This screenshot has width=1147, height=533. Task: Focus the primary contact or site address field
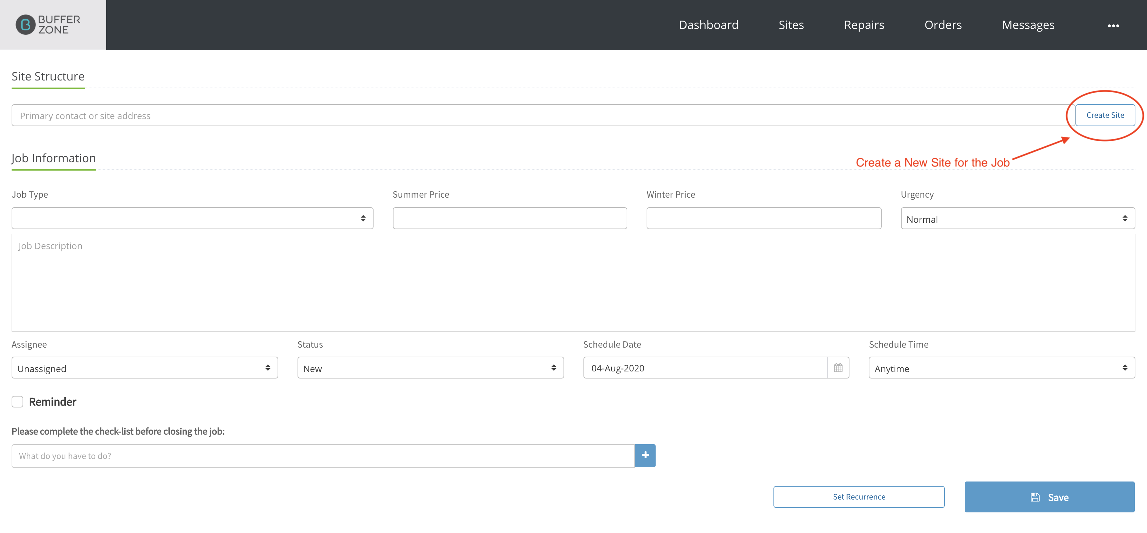(543, 116)
